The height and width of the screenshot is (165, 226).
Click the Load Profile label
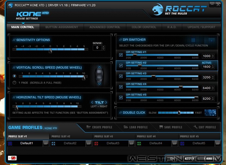point(138,127)
